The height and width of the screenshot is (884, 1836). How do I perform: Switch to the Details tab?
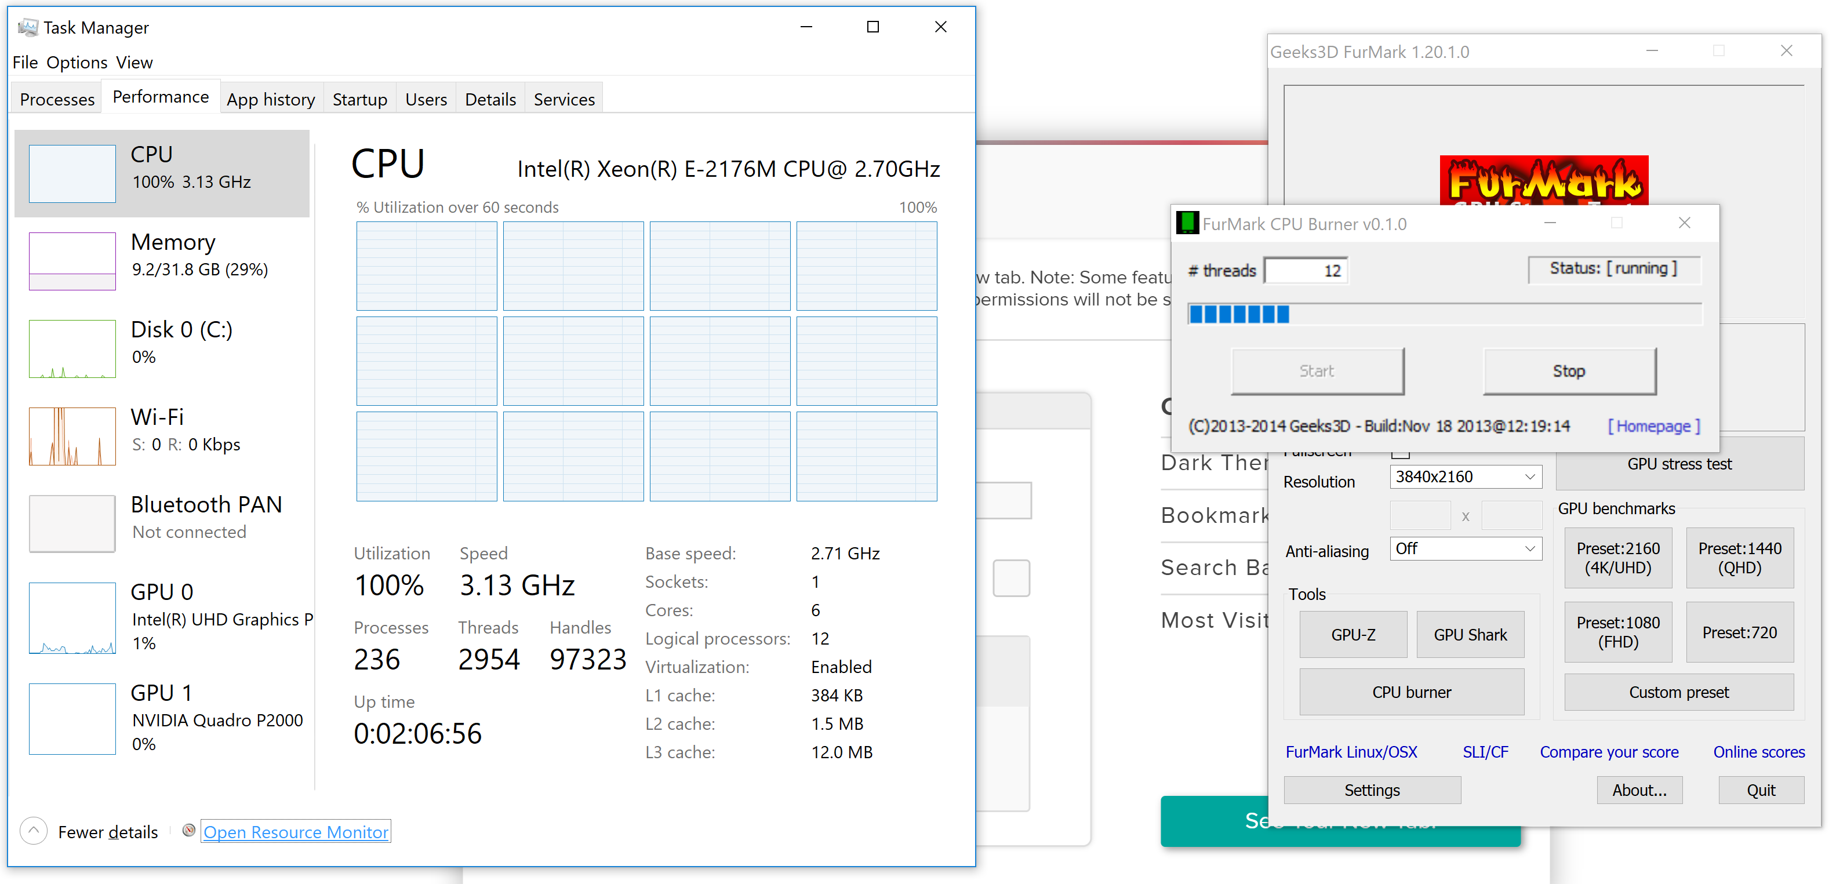tap(490, 99)
